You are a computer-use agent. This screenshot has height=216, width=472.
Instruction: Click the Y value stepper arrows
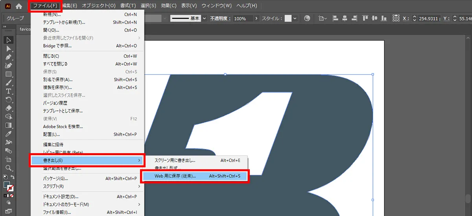[x=455, y=18]
